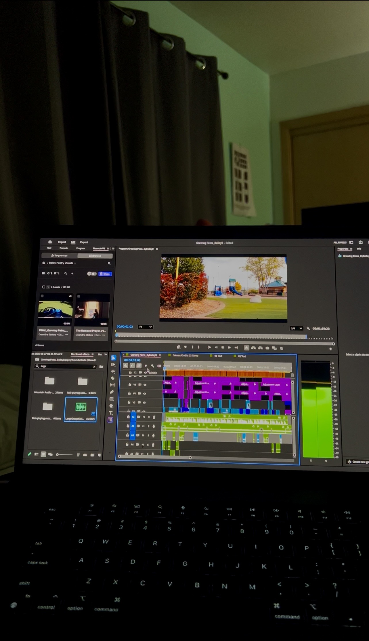Image resolution: width=369 pixels, height=641 pixels.
Task: Select the Ripple Edit tool
Action: [x=113, y=371]
